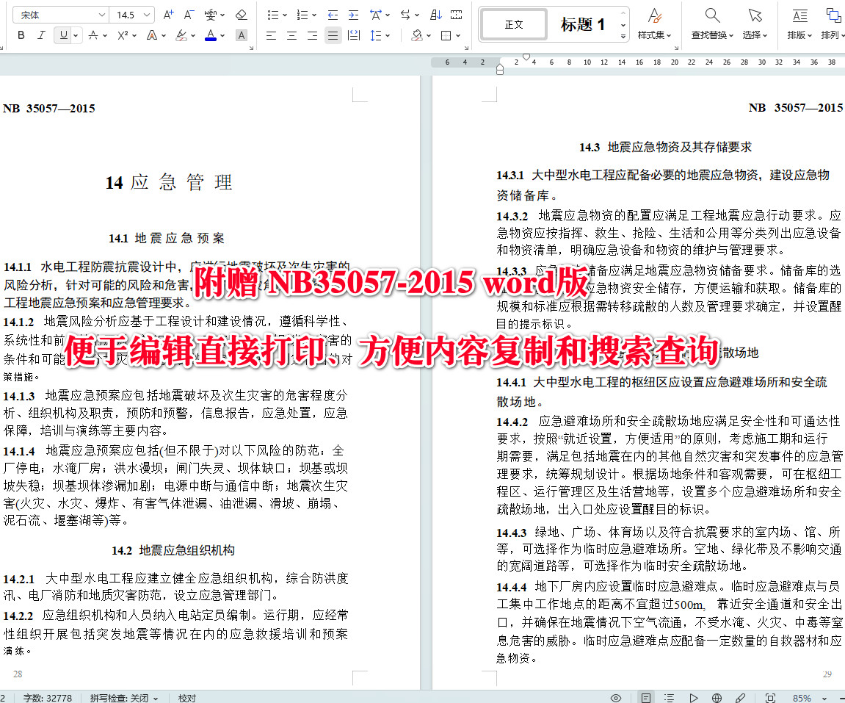The image size is (845, 703).
Task: Open 查找替换 find and replace
Action: pyautogui.click(x=712, y=24)
